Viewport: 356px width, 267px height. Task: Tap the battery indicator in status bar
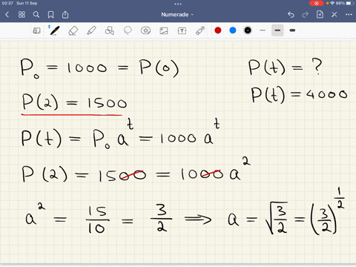(x=350, y=3)
